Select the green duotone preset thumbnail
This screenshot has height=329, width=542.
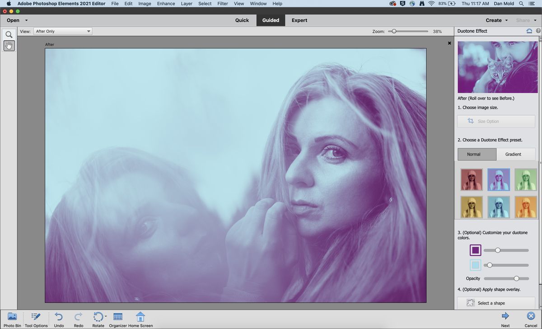click(525, 179)
